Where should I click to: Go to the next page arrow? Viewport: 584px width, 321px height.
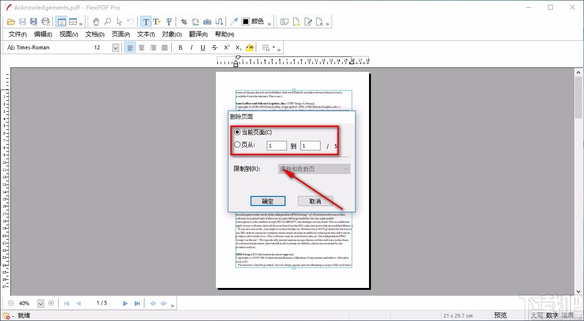125,303
